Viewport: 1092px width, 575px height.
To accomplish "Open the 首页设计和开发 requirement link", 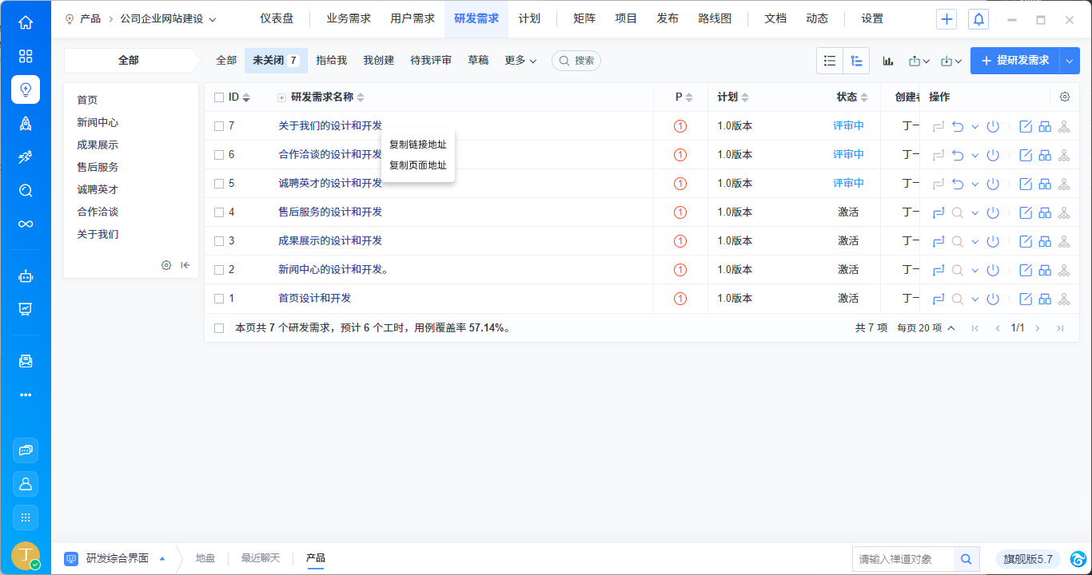I will [314, 299].
